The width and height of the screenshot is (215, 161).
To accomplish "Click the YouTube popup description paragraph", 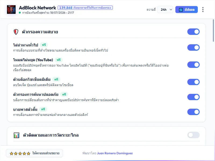I will tap(91, 68).
